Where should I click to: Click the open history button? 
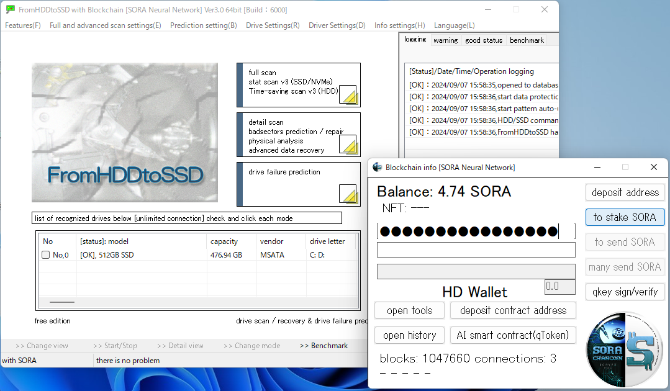click(409, 335)
